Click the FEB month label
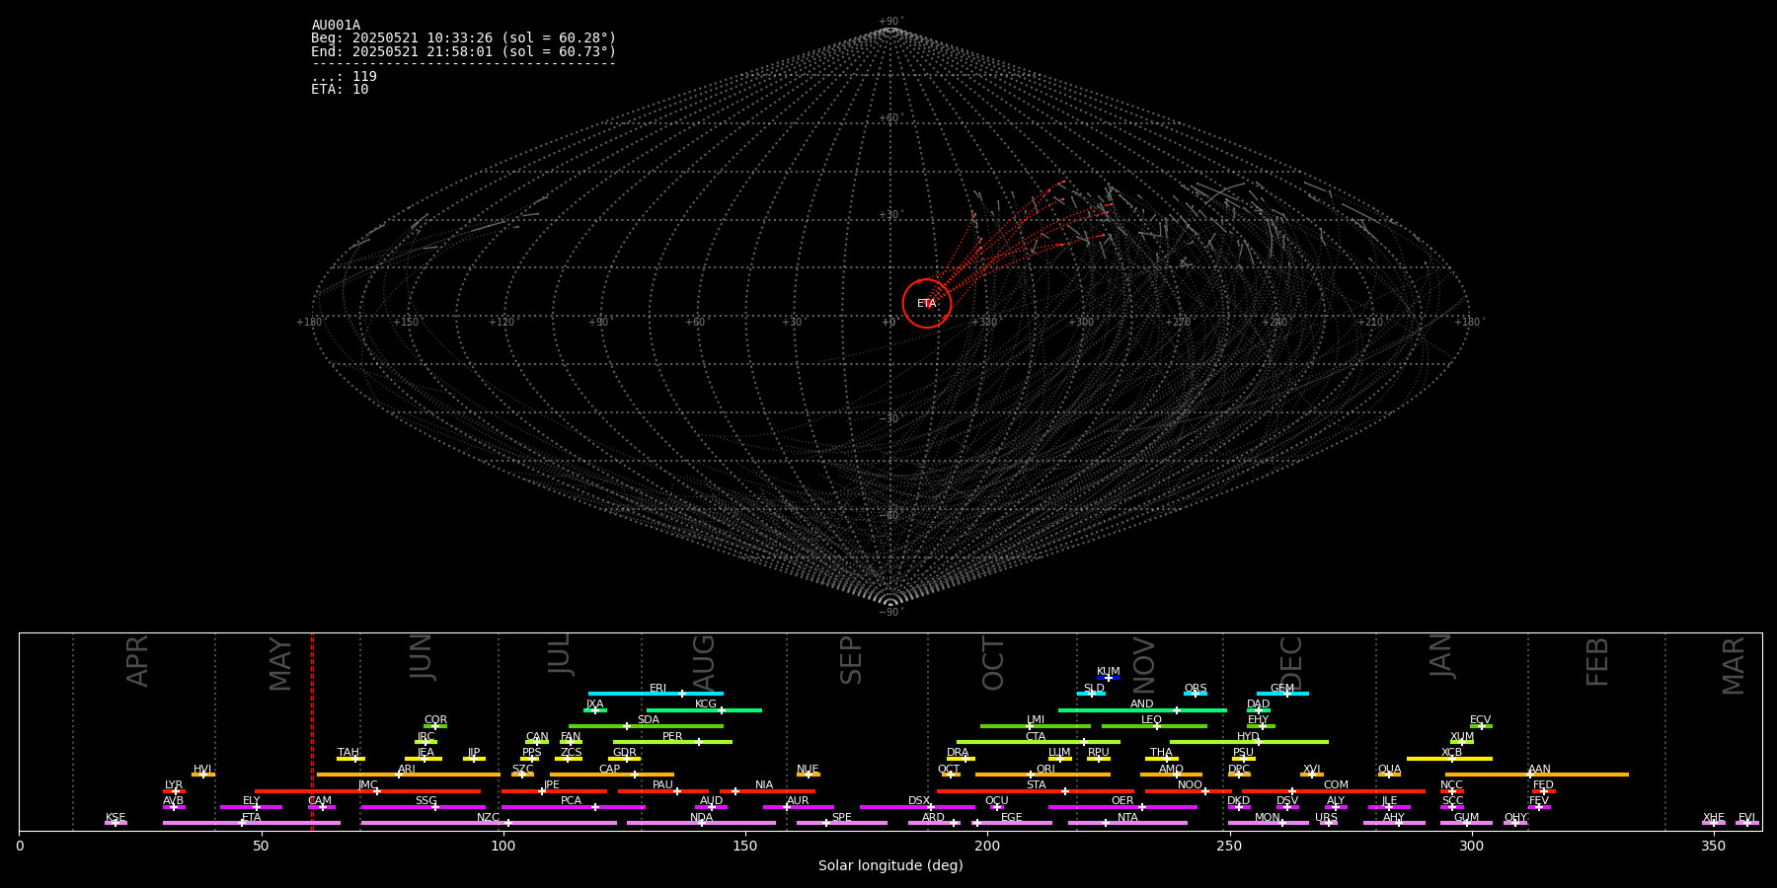The image size is (1777, 888). click(x=1596, y=661)
